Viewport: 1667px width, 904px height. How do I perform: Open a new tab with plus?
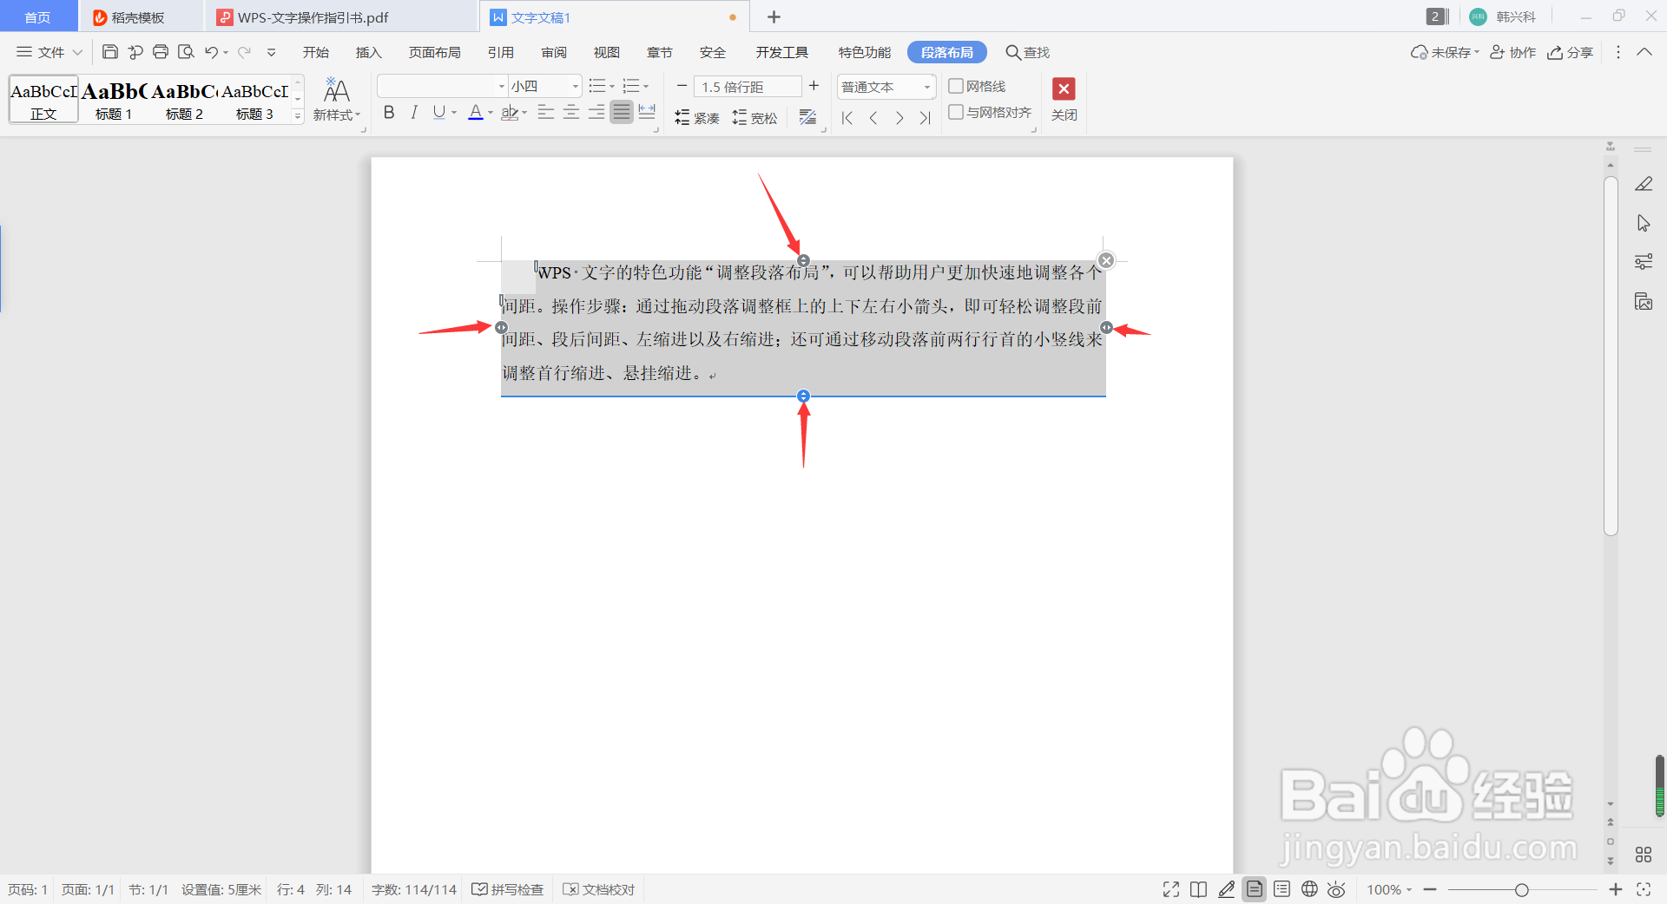pos(774,16)
